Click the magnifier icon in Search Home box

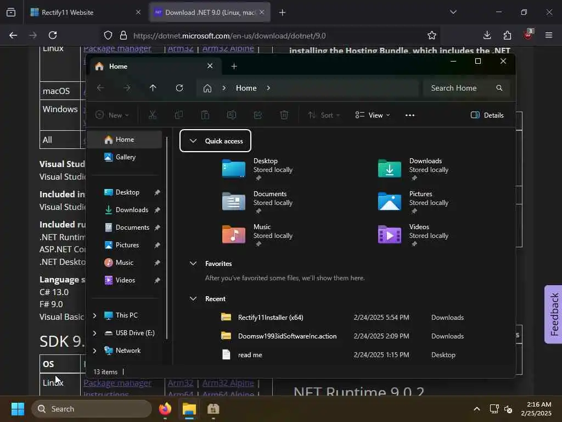499,88
